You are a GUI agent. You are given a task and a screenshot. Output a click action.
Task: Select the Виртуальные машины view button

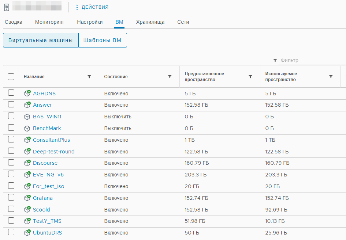click(x=41, y=40)
